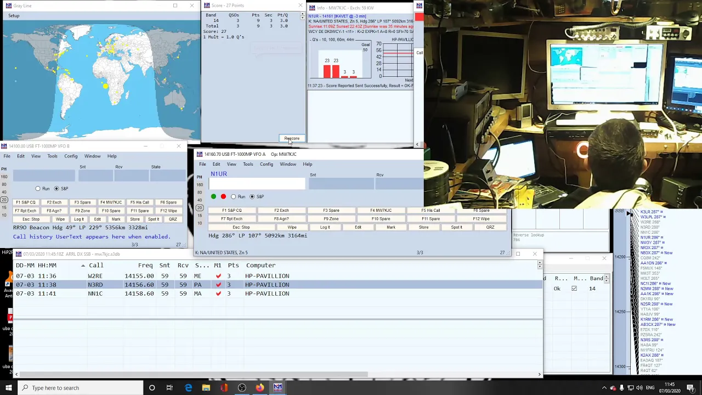This screenshot has height=395, width=702.
Task: Click K3LR spot in bandmap
Action: (x=652, y=212)
